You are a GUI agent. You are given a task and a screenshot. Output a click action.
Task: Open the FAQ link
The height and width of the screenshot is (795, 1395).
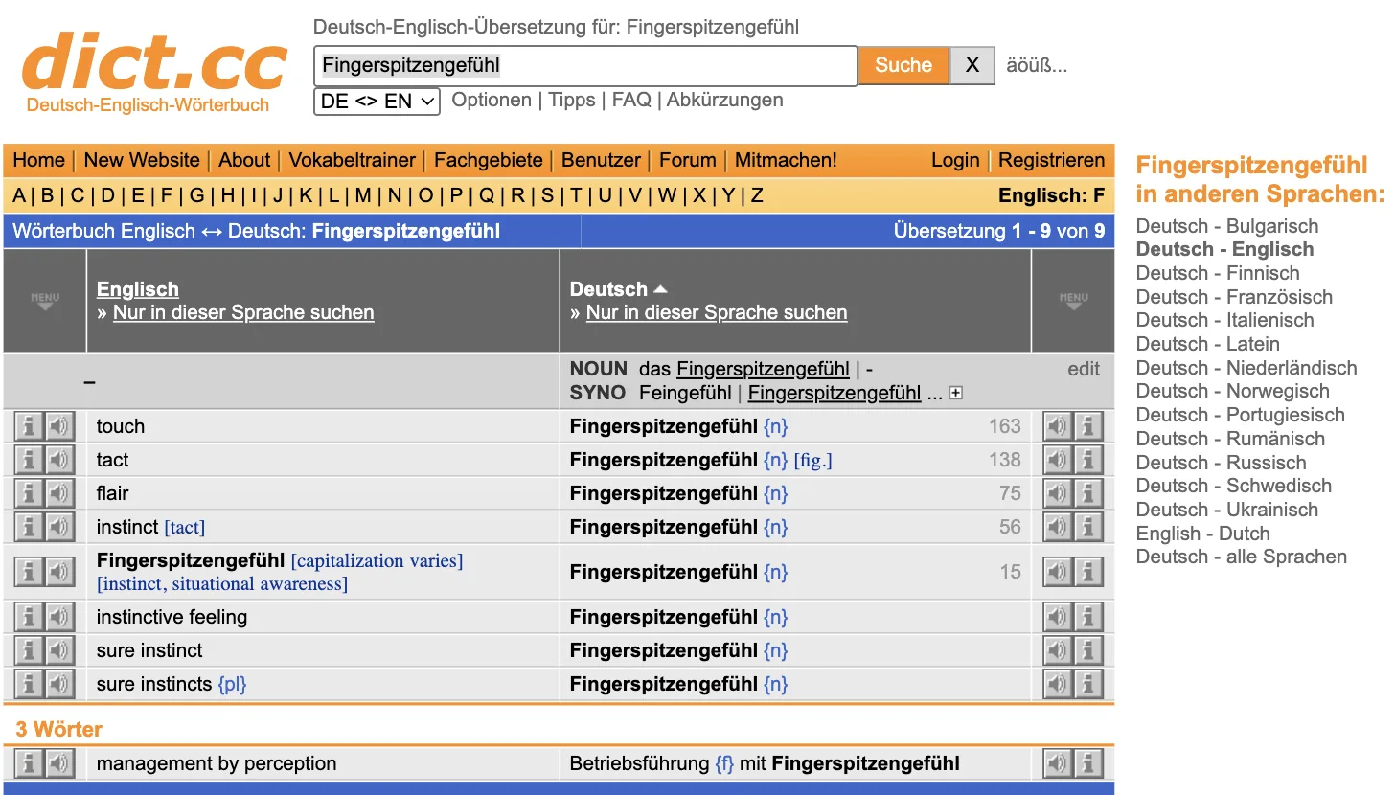pos(631,100)
